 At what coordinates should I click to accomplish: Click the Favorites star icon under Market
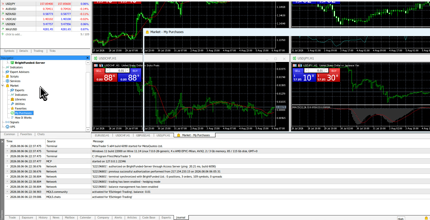[12, 108]
